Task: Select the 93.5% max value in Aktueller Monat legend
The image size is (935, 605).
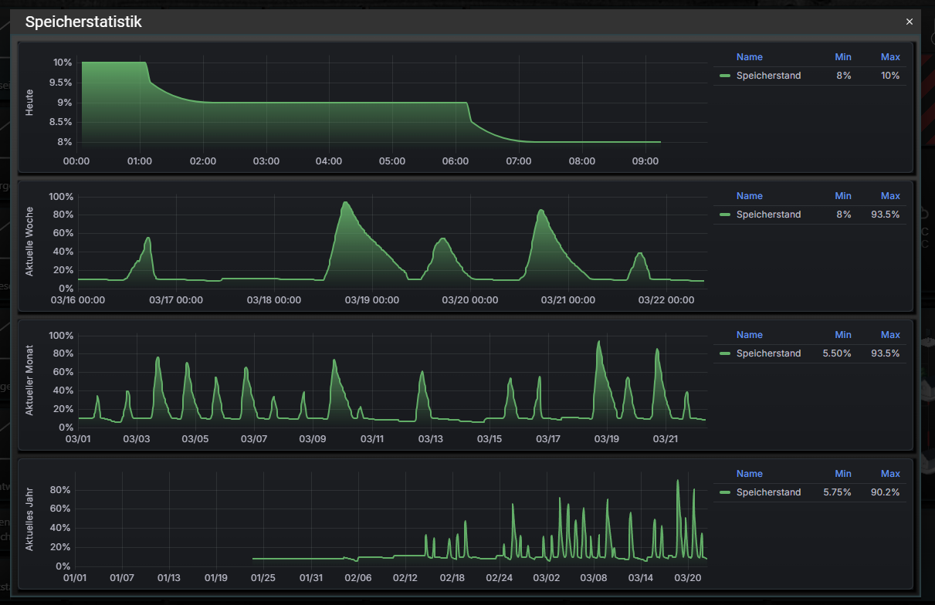Action: pyautogui.click(x=886, y=353)
